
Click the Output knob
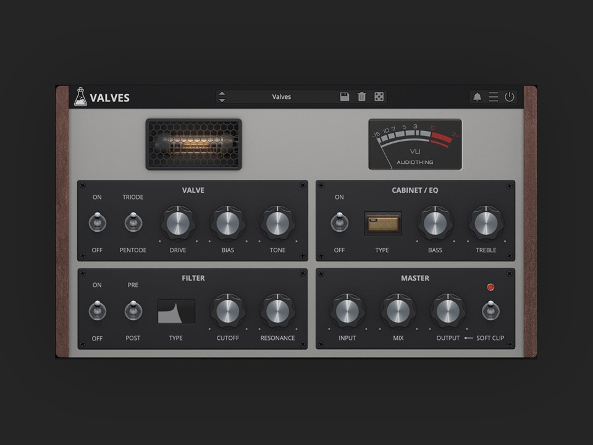coord(448,311)
